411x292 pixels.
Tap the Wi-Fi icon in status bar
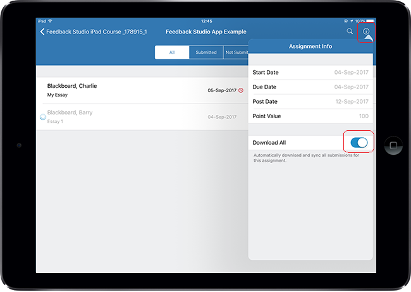[50, 21]
